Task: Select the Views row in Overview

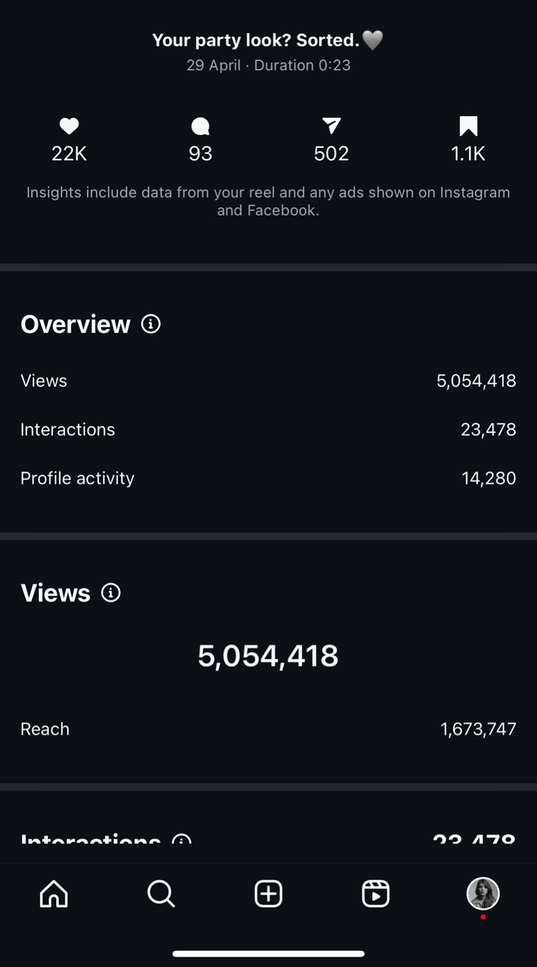Action: 268,381
